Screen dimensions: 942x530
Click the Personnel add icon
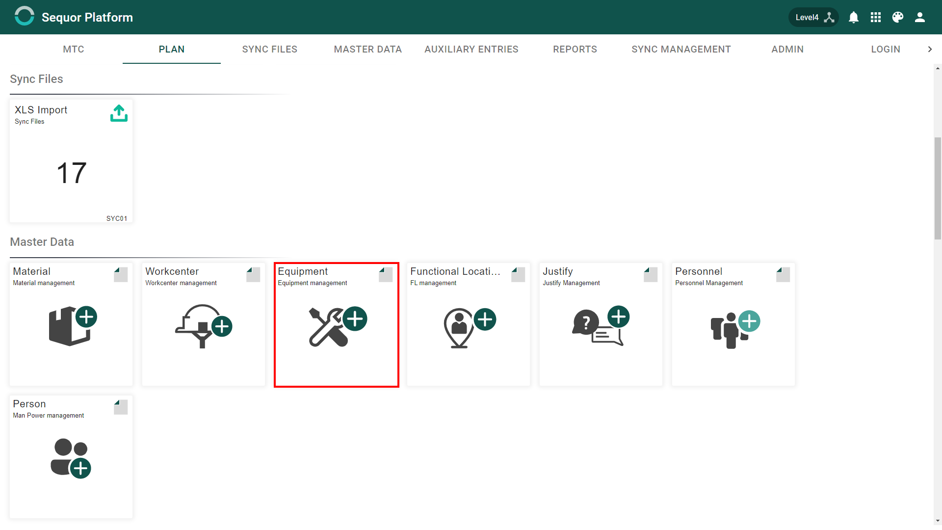tap(735, 329)
